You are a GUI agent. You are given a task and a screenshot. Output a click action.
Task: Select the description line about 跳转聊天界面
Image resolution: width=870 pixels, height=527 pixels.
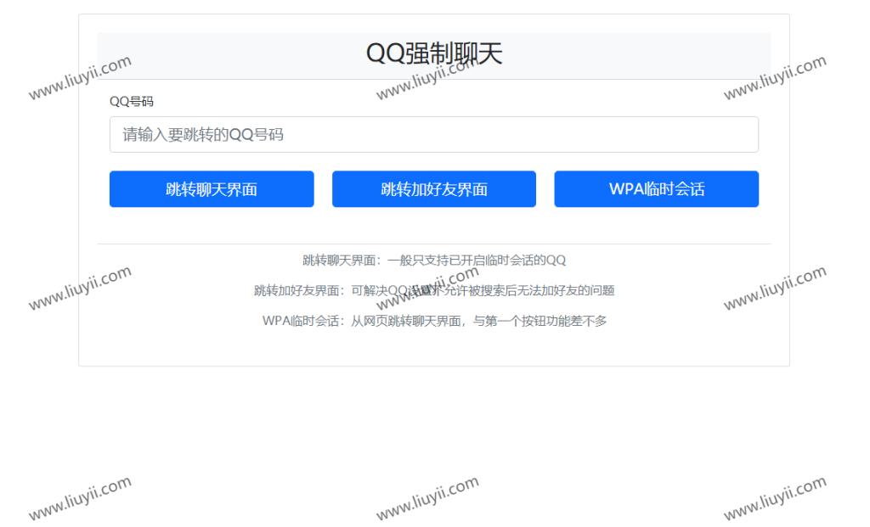(x=434, y=260)
